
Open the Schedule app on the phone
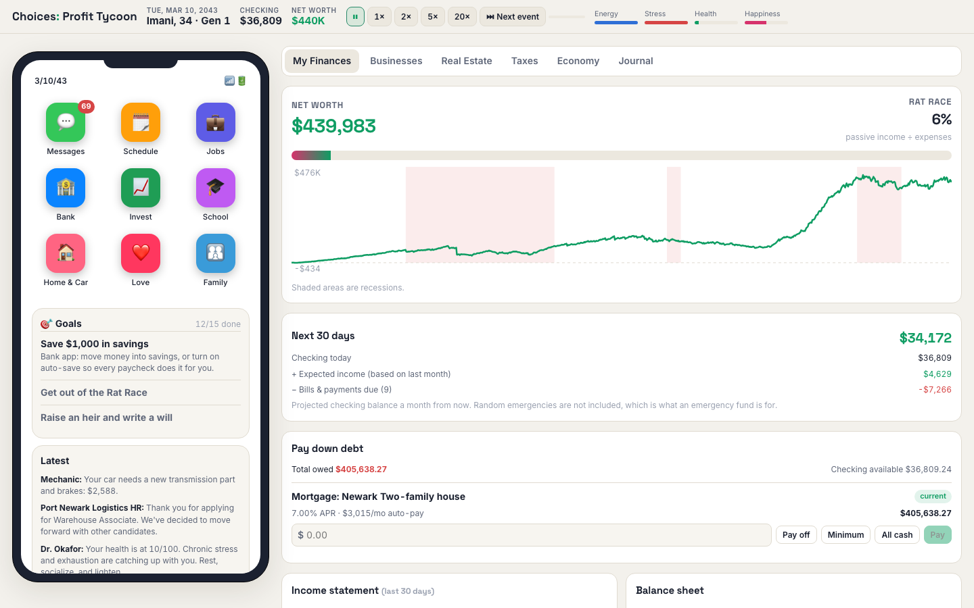pyautogui.click(x=141, y=122)
